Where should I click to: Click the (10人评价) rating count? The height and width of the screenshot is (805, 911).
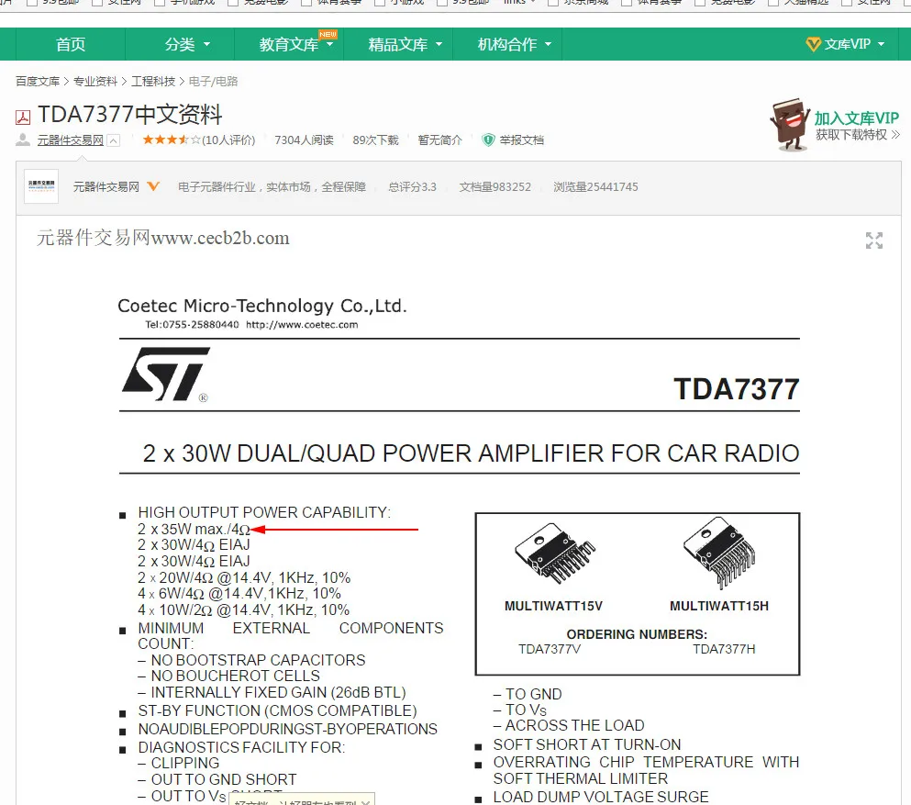coord(228,140)
